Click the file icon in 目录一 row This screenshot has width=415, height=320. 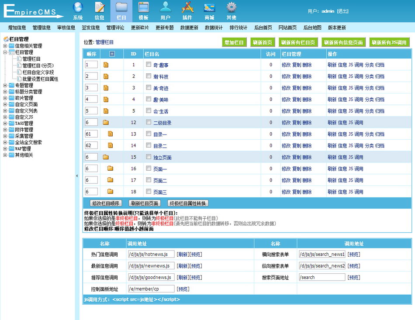[x=111, y=134]
